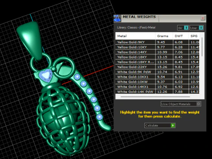Select the Metal column header
The height and width of the screenshot is (159, 212).
point(135,36)
